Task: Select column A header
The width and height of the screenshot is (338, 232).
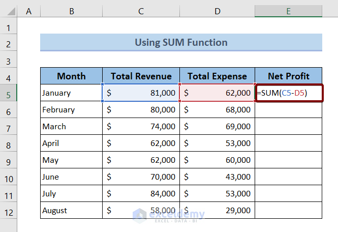Action: pyautogui.click(x=28, y=11)
